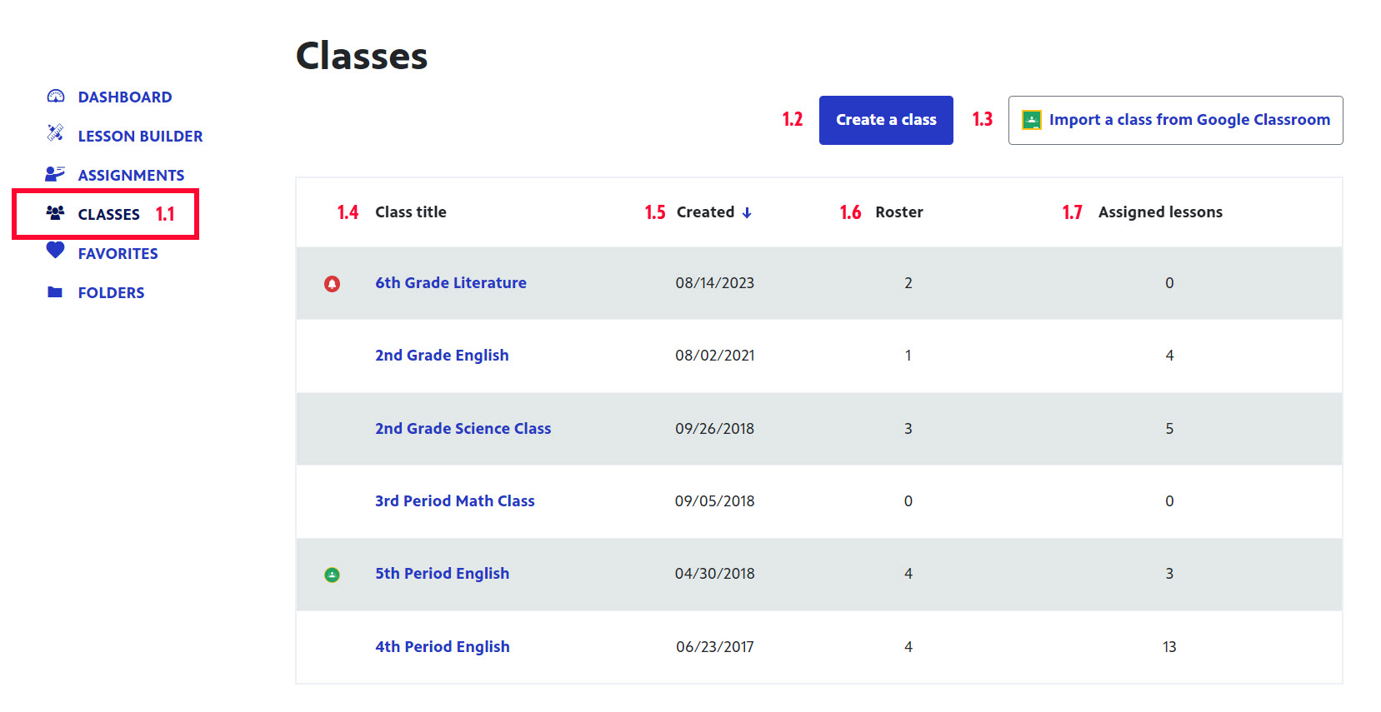Open the 2nd Grade Science Class link
The width and height of the screenshot is (1381, 712).
point(463,429)
